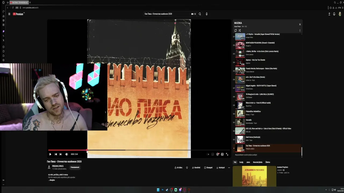Viewport: 344px width, 193px height.
Task: Select Pabandžiau Nubaidžiau in playlist
Action: point(267,113)
